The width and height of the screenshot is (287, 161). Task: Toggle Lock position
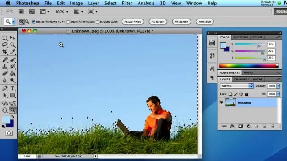coord(241,94)
